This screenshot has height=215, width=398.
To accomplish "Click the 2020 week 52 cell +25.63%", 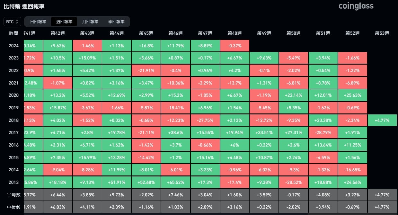I will click(352, 95).
